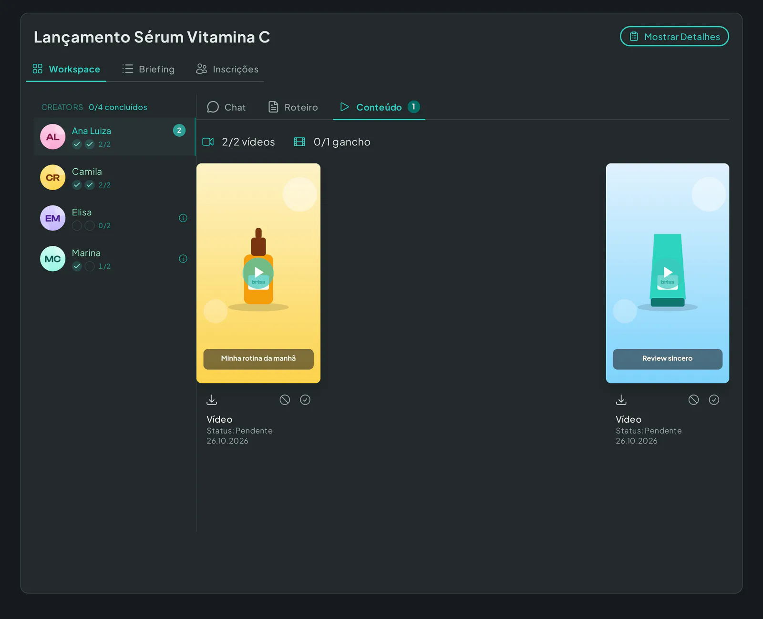Click the Lançamento Sérum Vitamina C title
The width and height of the screenshot is (763, 619).
click(152, 37)
